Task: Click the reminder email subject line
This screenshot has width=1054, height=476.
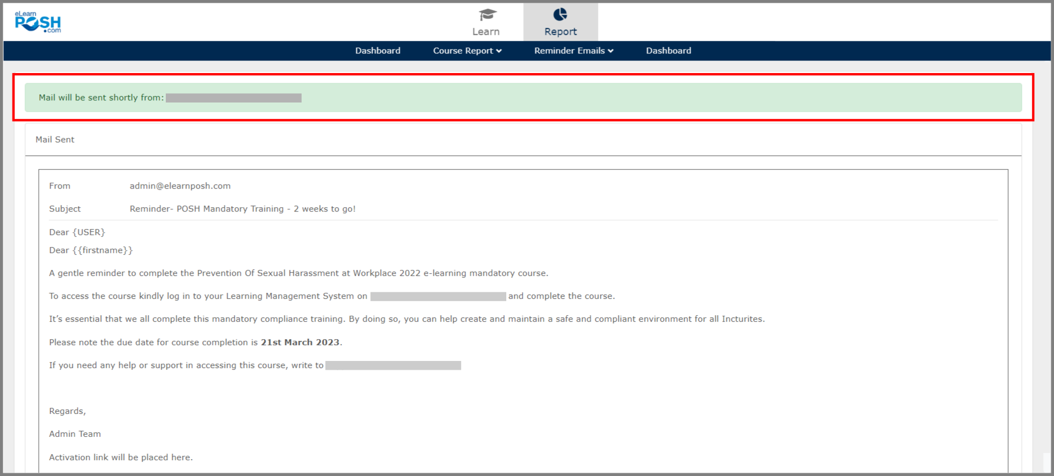Action: pyautogui.click(x=242, y=209)
